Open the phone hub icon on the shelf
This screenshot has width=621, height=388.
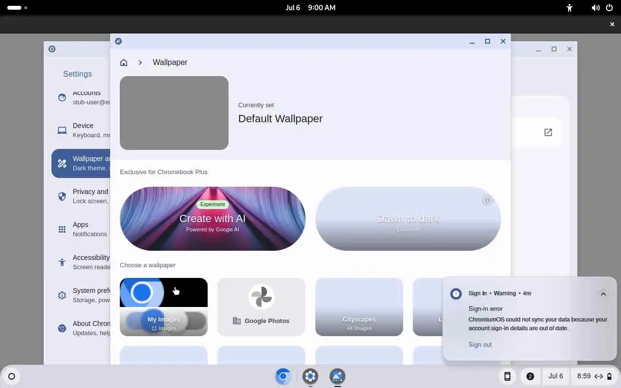[x=507, y=376]
